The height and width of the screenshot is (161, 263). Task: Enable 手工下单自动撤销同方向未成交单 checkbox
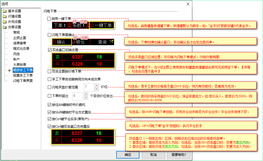coord(49,79)
